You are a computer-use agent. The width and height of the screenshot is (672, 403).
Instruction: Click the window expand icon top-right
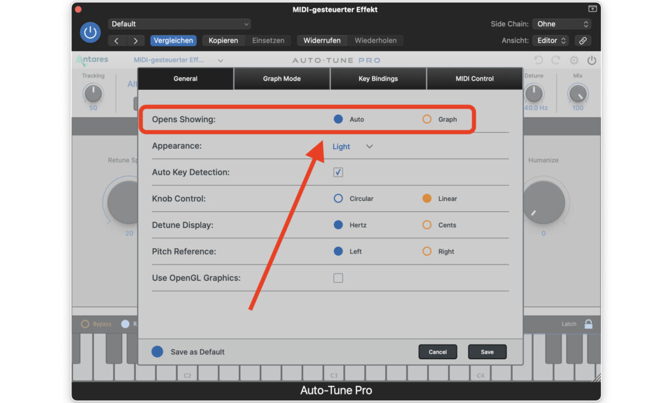pos(593,9)
